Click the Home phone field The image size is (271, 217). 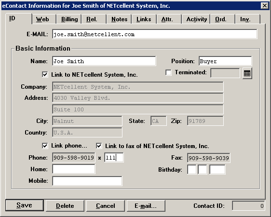(74, 169)
